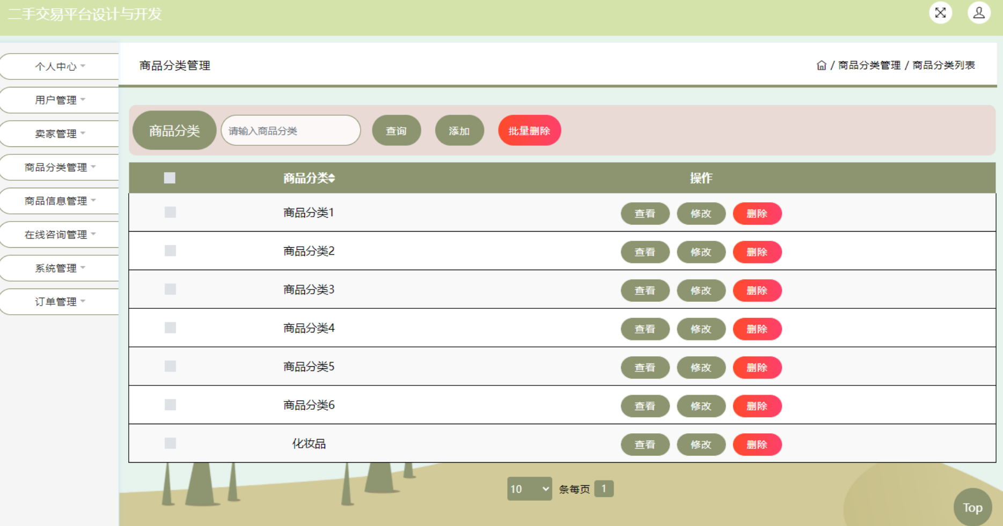Click the 添加 add button
This screenshot has width=1003, height=526.
pyautogui.click(x=459, y=131)
